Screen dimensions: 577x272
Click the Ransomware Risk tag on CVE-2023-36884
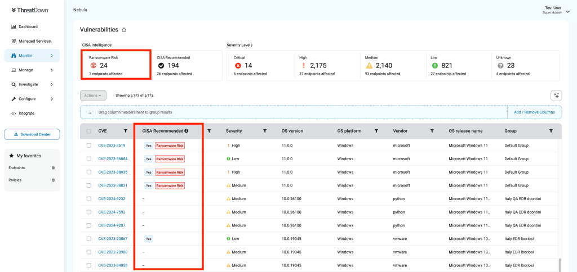170,159
